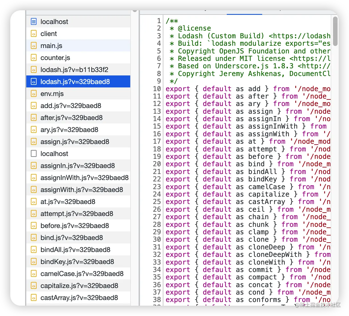Open the env.mjs request
This screenshot has height=316, width=349.
point(78,94)
